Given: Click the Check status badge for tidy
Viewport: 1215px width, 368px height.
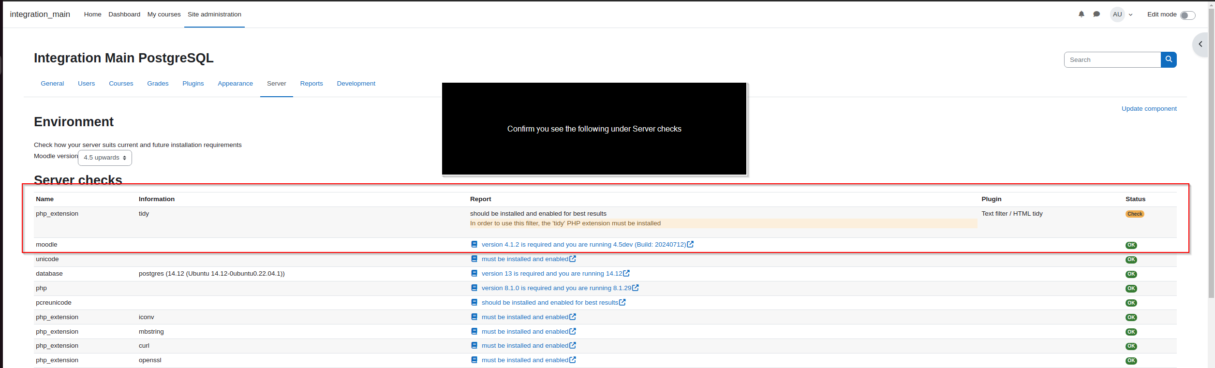Looking at the screenshot, I should 1135,214.
